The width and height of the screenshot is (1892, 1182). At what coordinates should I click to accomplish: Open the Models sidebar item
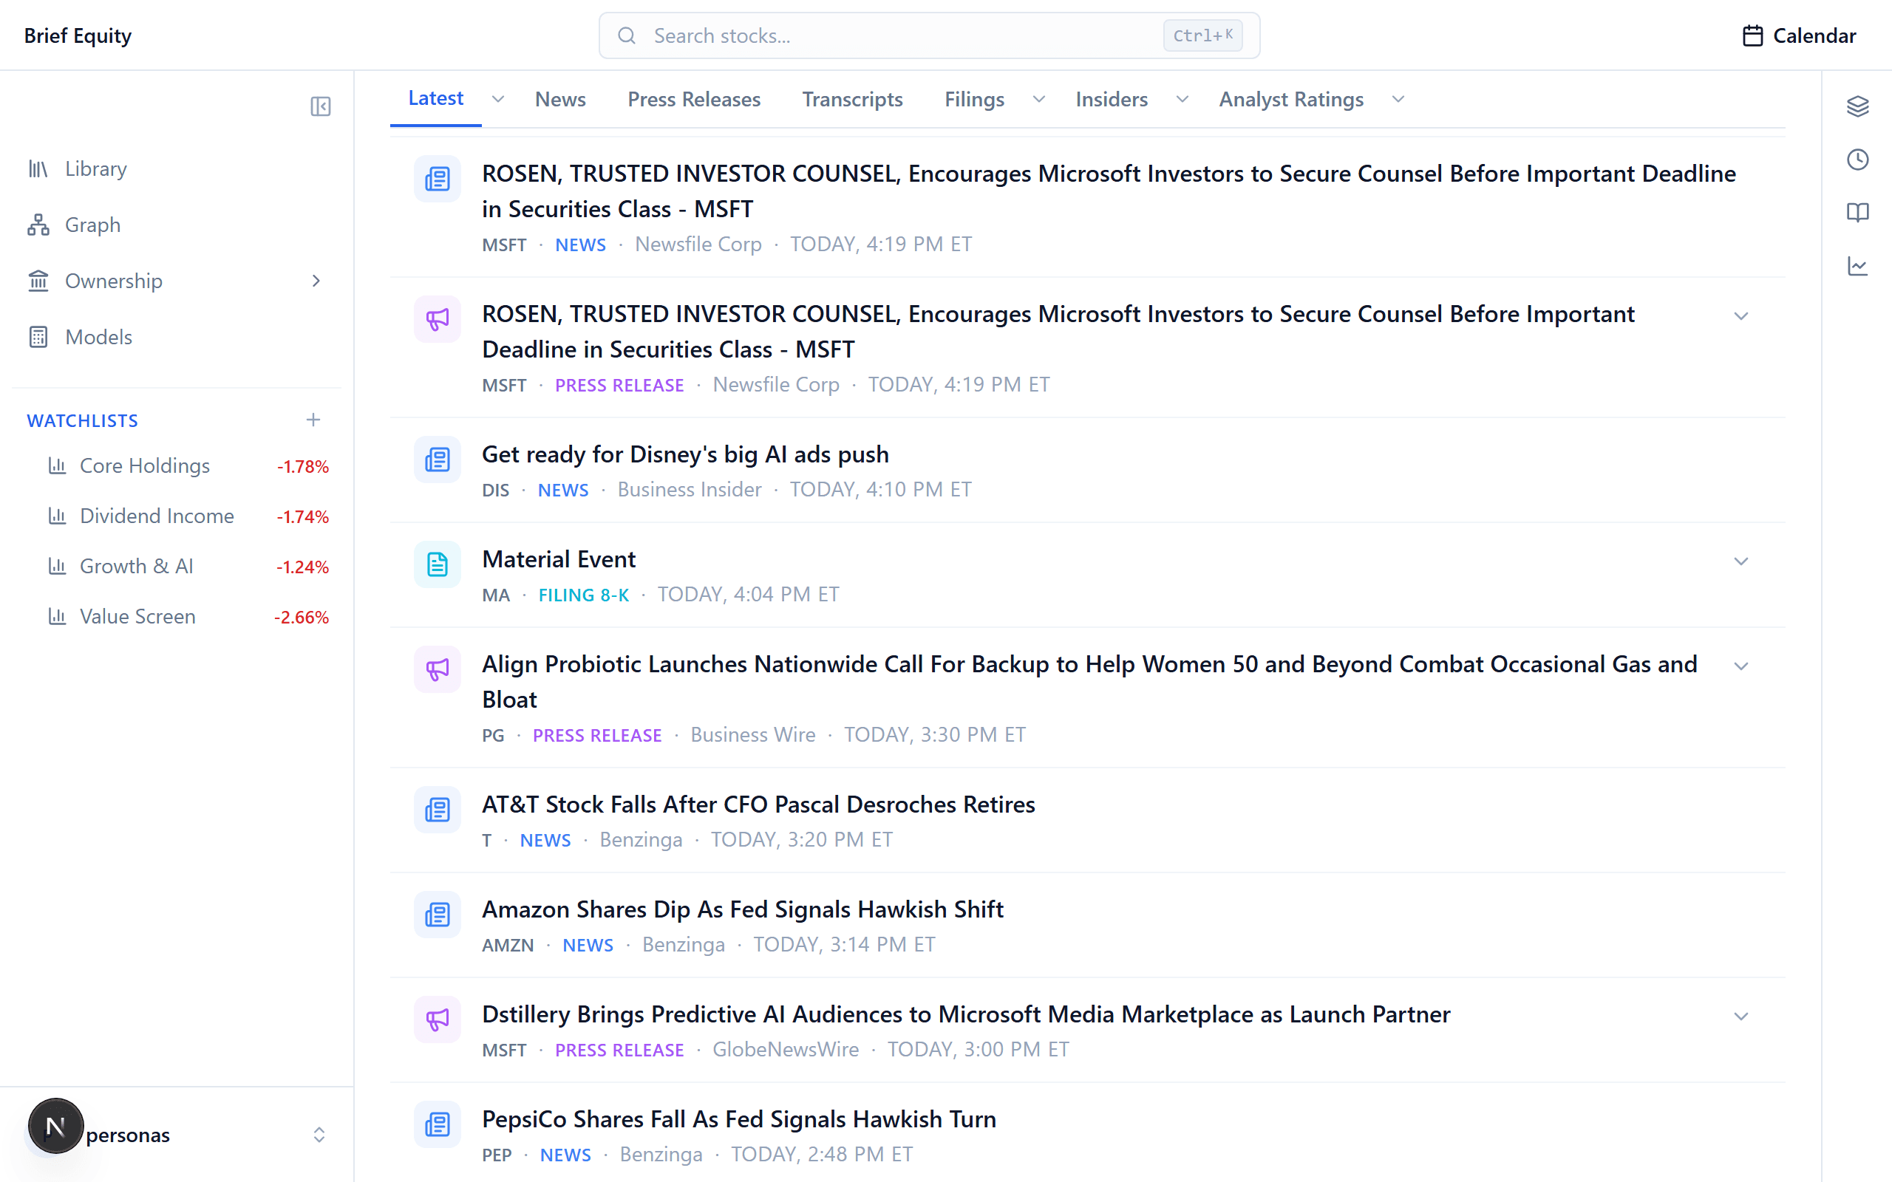click(x=177, y=337)
